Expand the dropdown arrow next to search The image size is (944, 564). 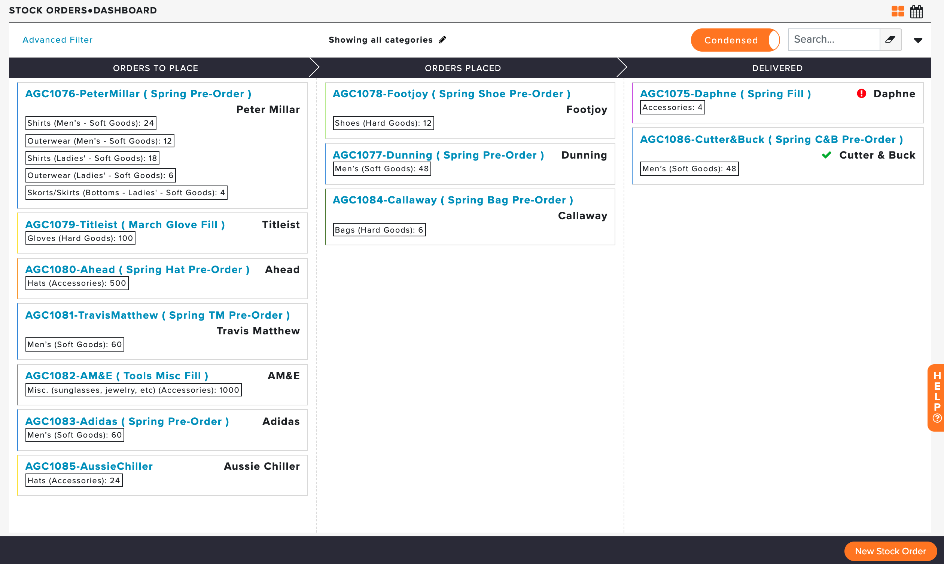click(918, 40)
